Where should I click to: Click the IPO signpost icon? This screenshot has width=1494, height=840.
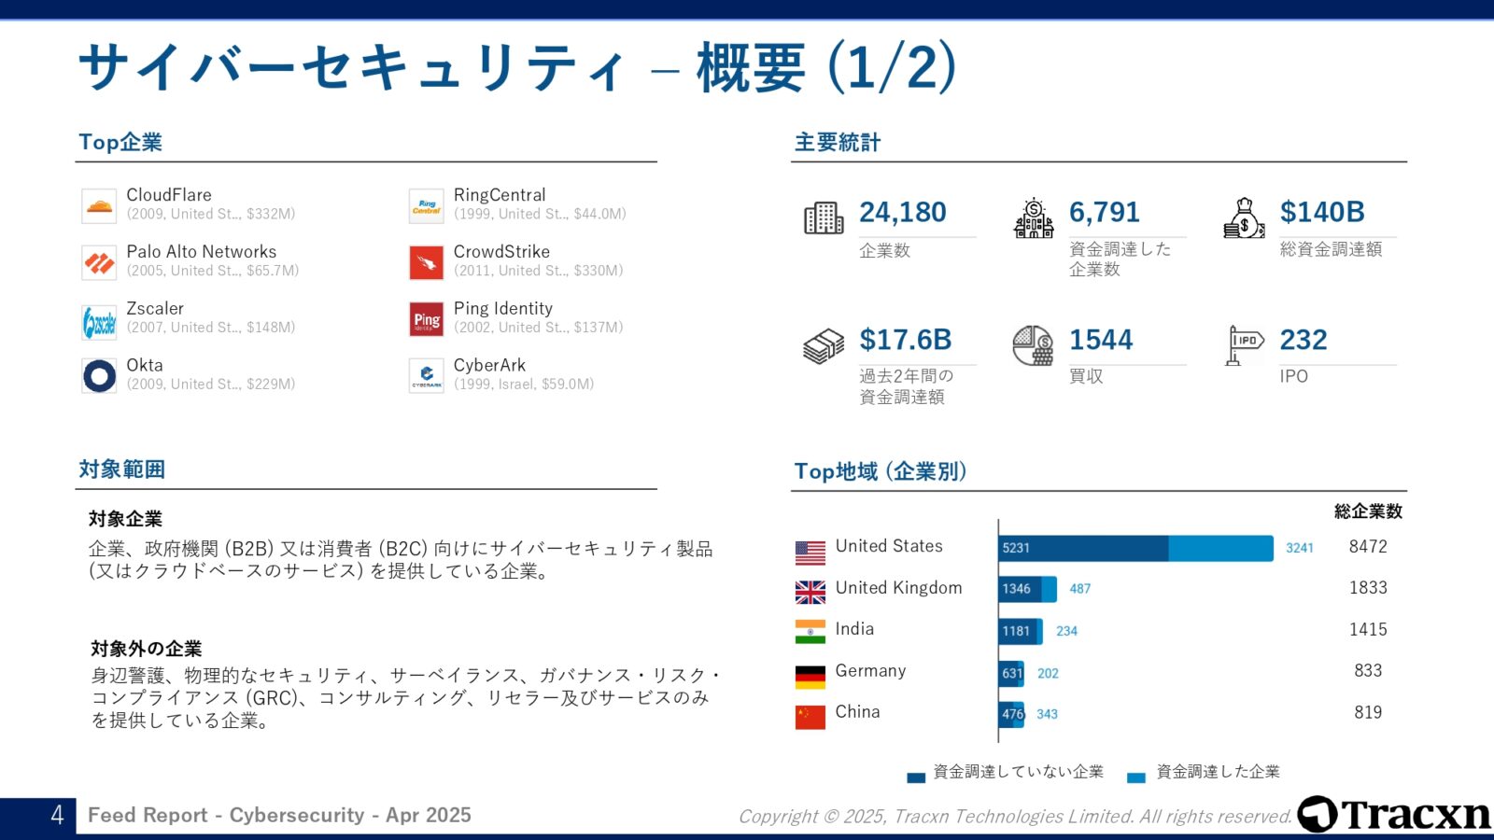point(1245,345)
